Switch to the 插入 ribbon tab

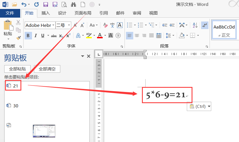tap(45, 13)
